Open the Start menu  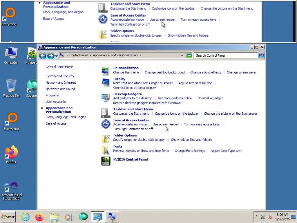pos(8,217)
